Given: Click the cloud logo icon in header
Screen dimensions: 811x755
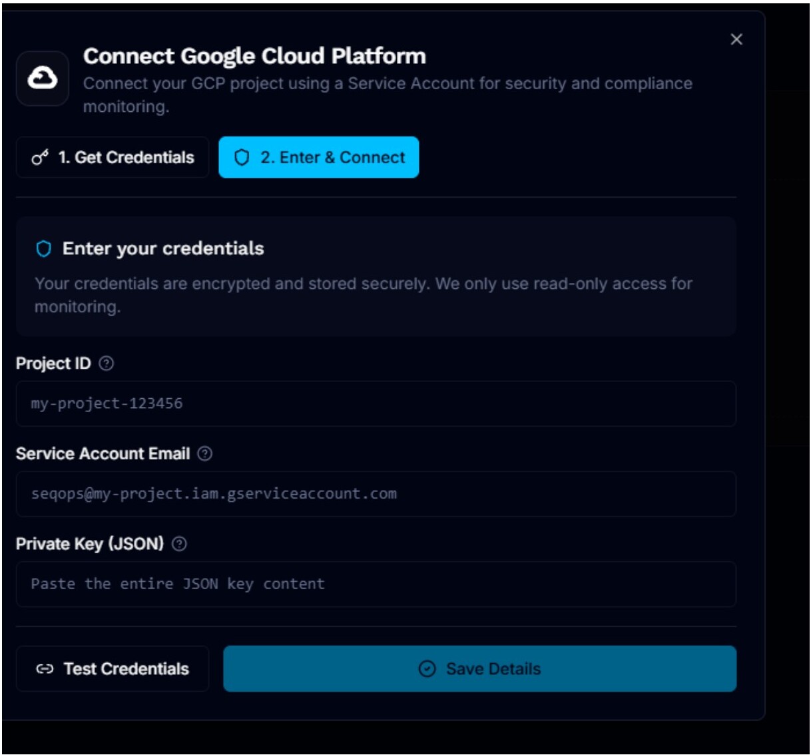Looking at the screenshot, I should point(43,79).
